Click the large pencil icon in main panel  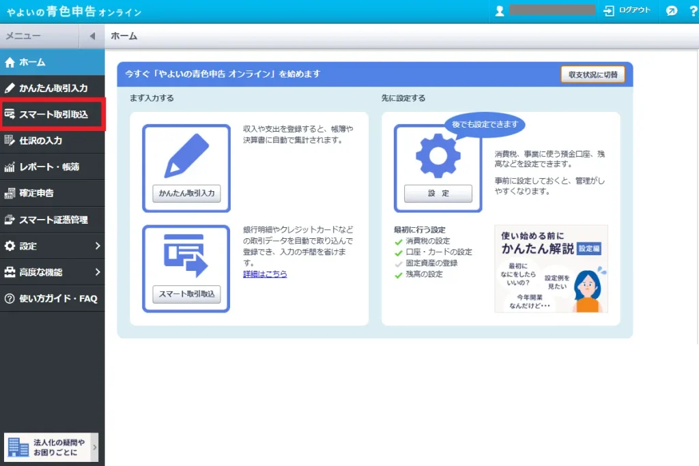point(187,156)
